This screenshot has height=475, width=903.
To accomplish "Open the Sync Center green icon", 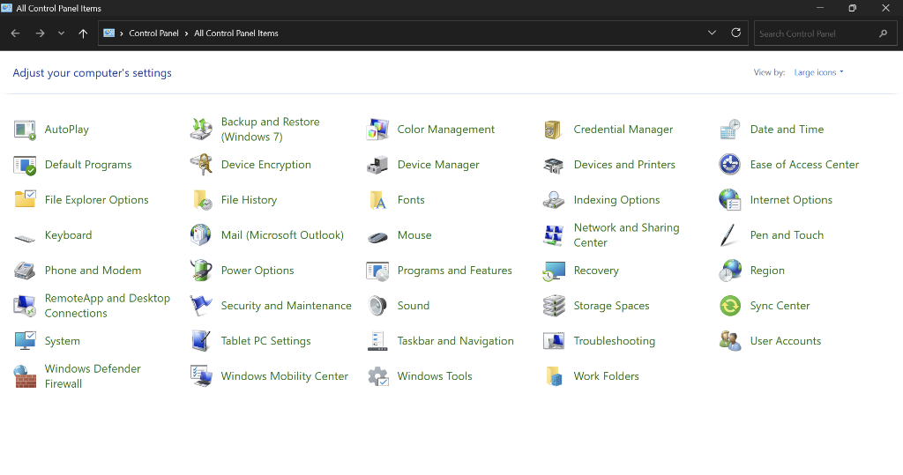I will (729, 306).
